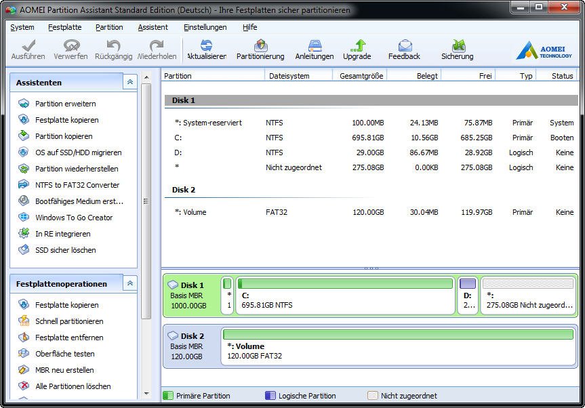Click the Partition wiederherstellen icon
Viewport: 585px width, 408px height.
point(24,169)
